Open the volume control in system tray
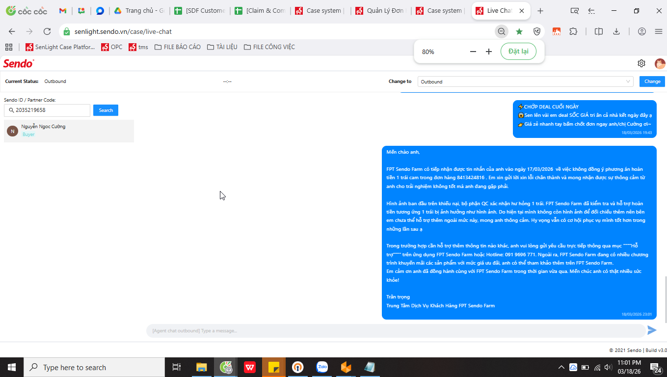This screenshot has height=377, width=667. click(x=609, y=367)
